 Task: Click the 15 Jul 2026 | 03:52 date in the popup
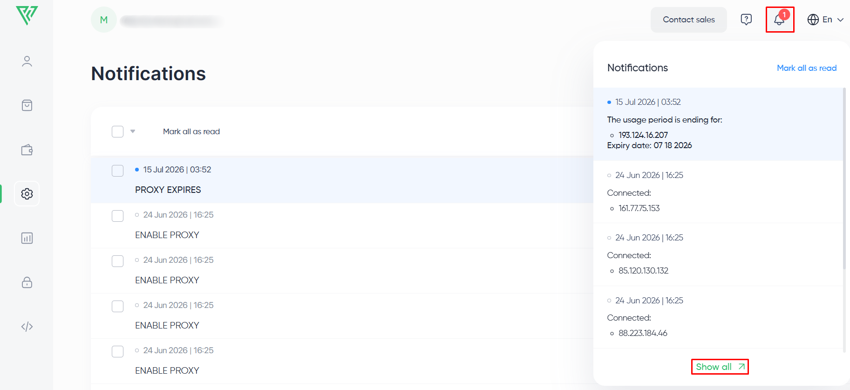click(648, 102)
